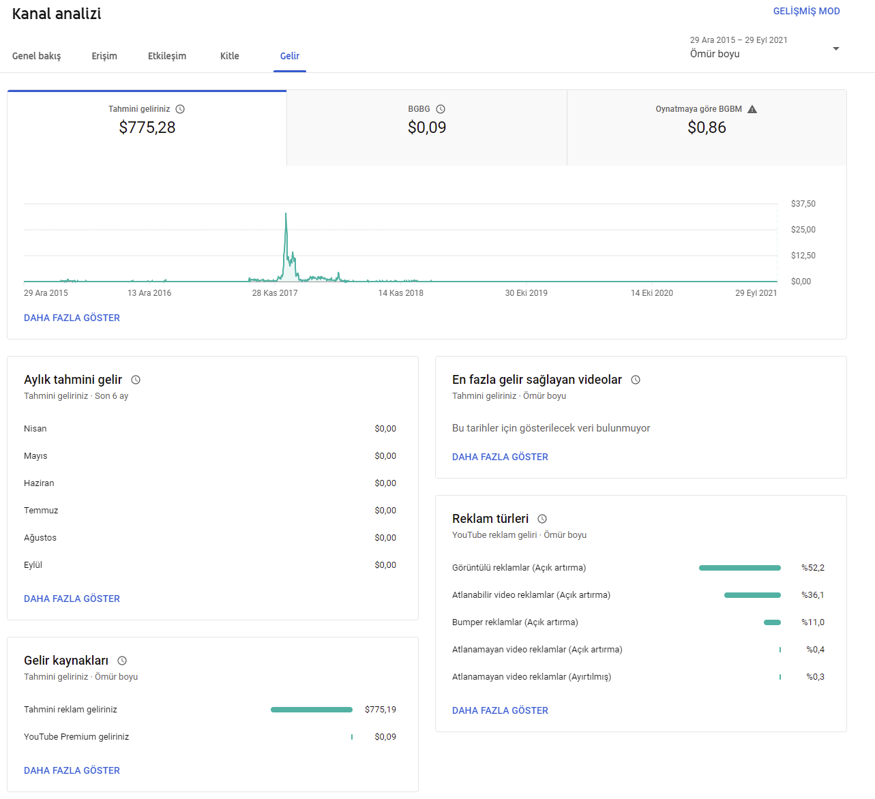Image resolution: width=875 pixels, height=799 pixels.
Task: Click the warning triangle beside Oynatmaya göre BGBM
Action: pos(752,109)
